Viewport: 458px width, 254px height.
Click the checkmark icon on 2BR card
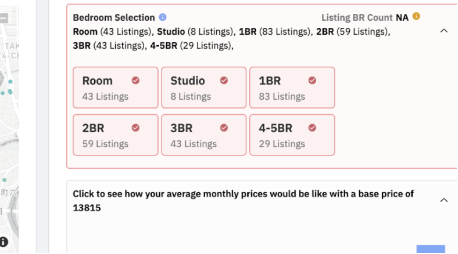point(135,128)
